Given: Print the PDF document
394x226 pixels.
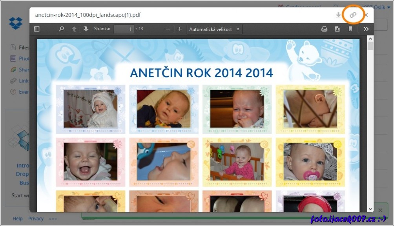Looking at the screenshot, I should [324, 29].
